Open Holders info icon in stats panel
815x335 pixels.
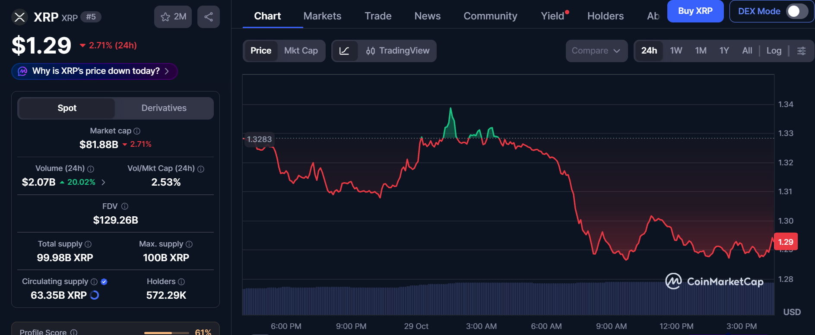coord(181,282)
